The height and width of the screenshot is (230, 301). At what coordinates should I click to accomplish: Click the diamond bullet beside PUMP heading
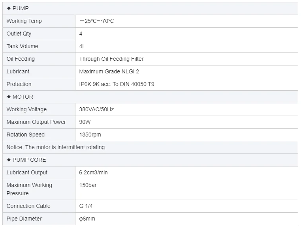click(x=9, y=8)
